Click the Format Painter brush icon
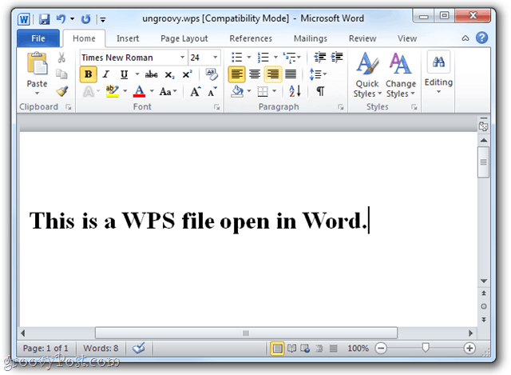 click(61, 91)
